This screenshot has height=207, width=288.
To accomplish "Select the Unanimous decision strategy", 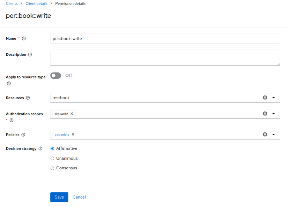I will point(52,159).
